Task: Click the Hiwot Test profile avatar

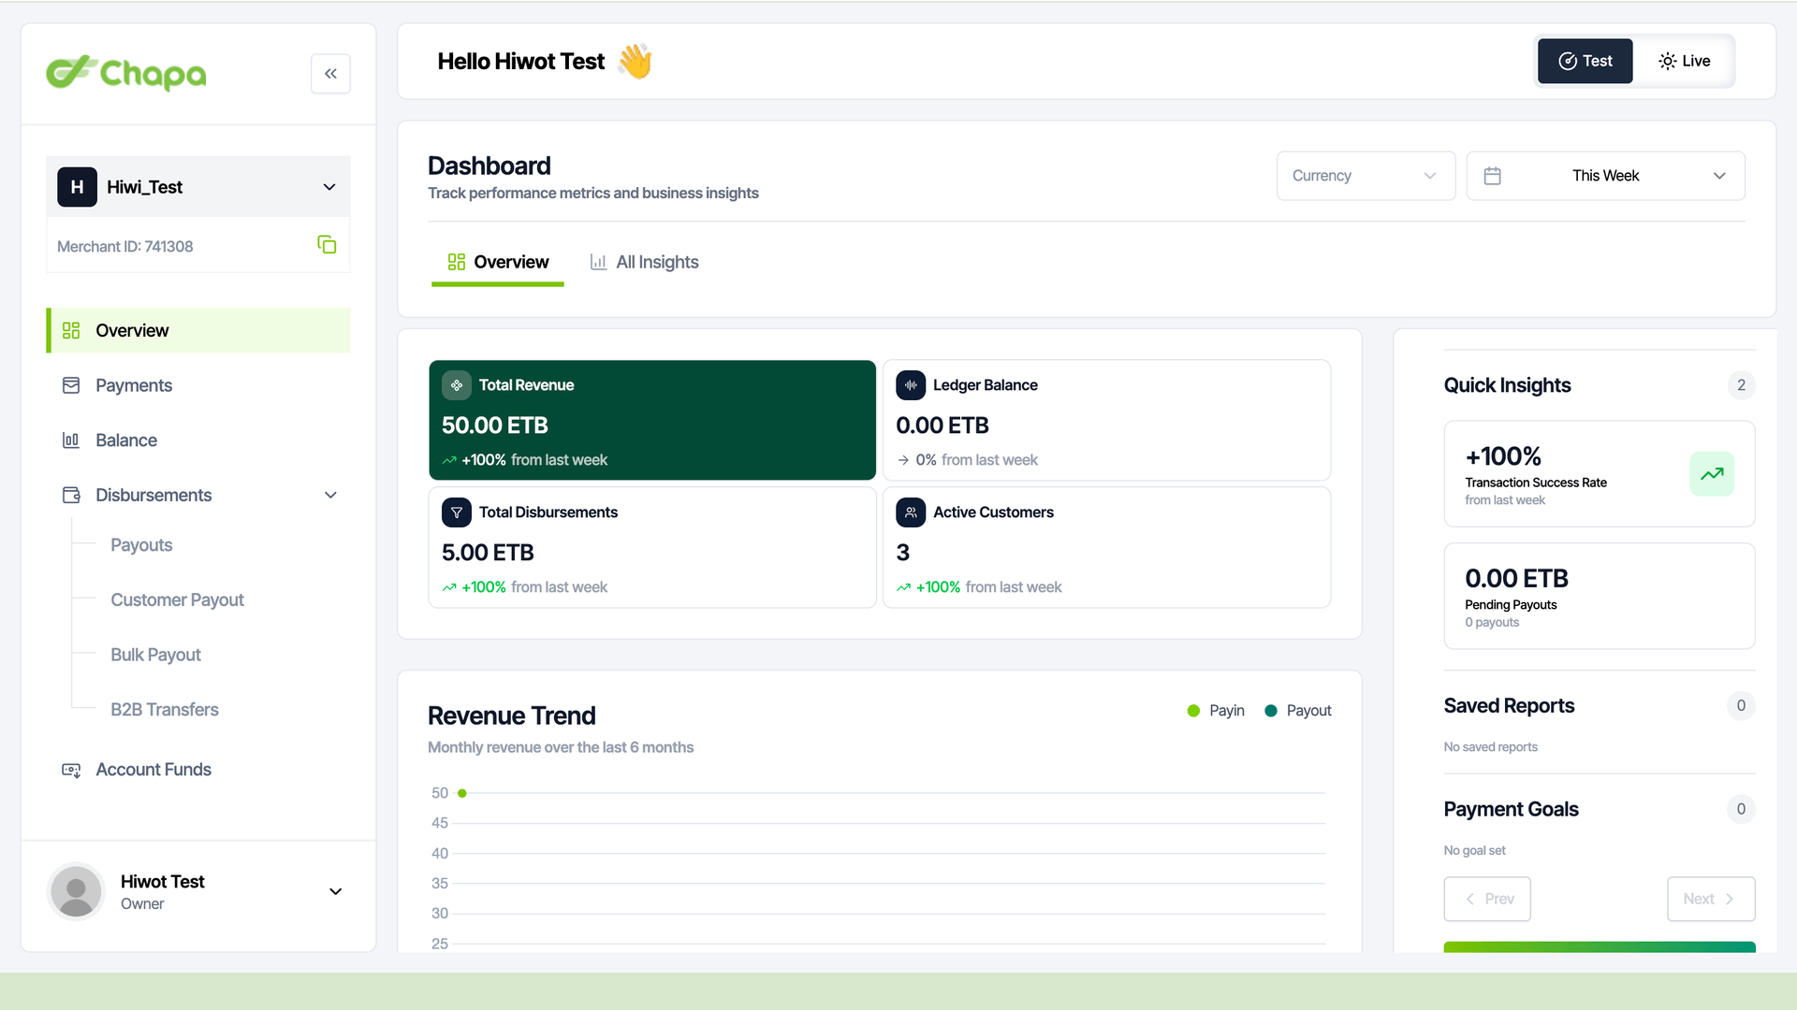Action: pos(76,891)
